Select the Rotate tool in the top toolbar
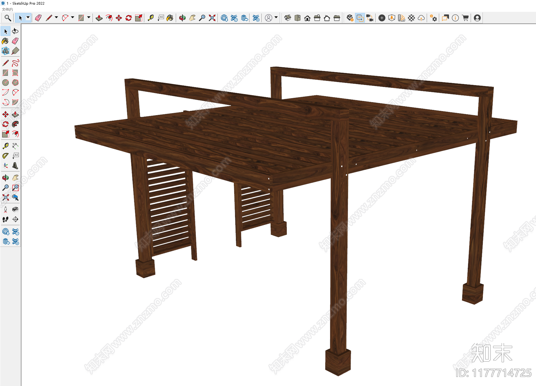 click(x=129, y=18)
